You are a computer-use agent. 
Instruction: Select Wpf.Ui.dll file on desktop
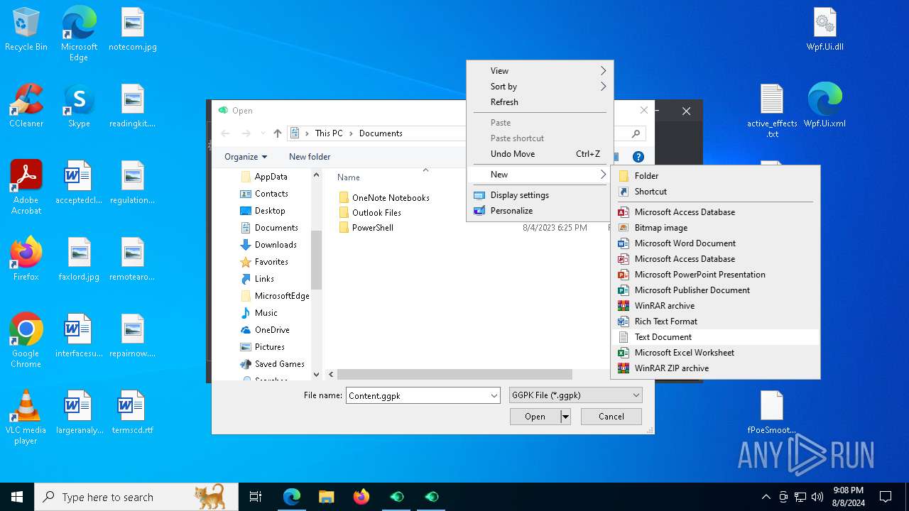coord(824,30)
